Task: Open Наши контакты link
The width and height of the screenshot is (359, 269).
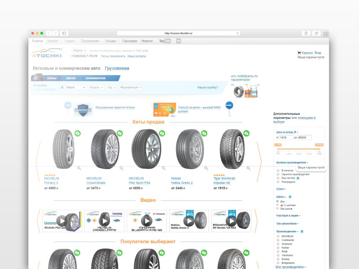Action: tap(137, 56)
